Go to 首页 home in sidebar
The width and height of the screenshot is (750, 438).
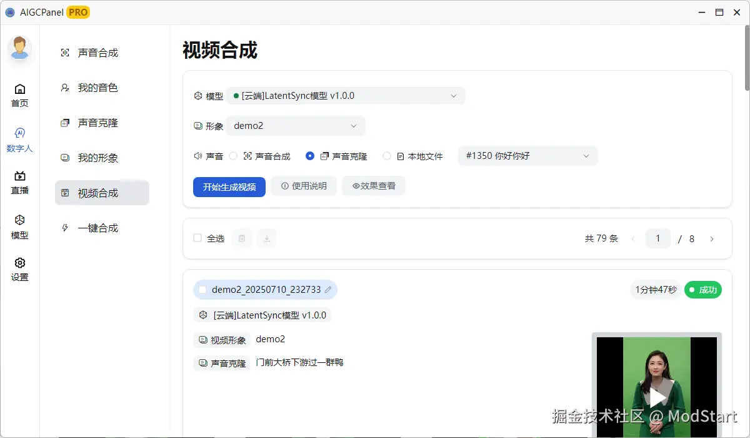20,95
